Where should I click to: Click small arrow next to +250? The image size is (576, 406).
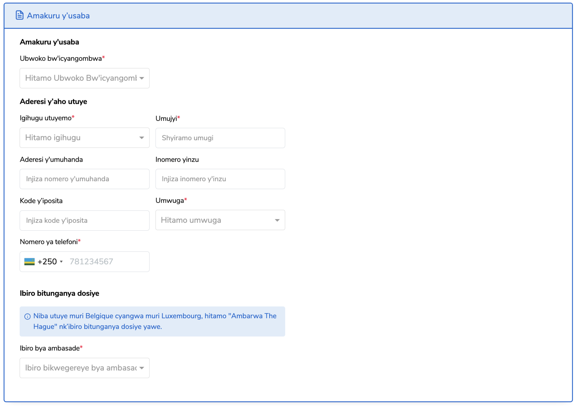coord(61,262)
